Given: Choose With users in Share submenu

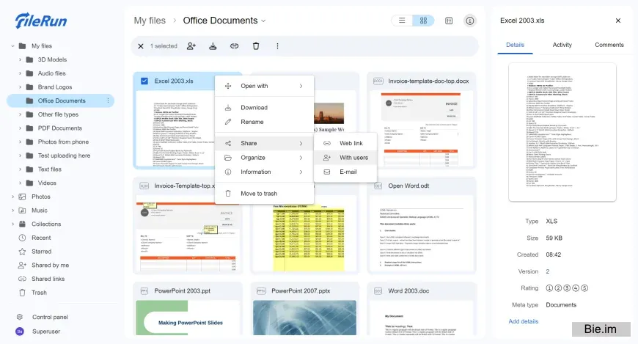Looking at the screenshot, I should point(345,158).
